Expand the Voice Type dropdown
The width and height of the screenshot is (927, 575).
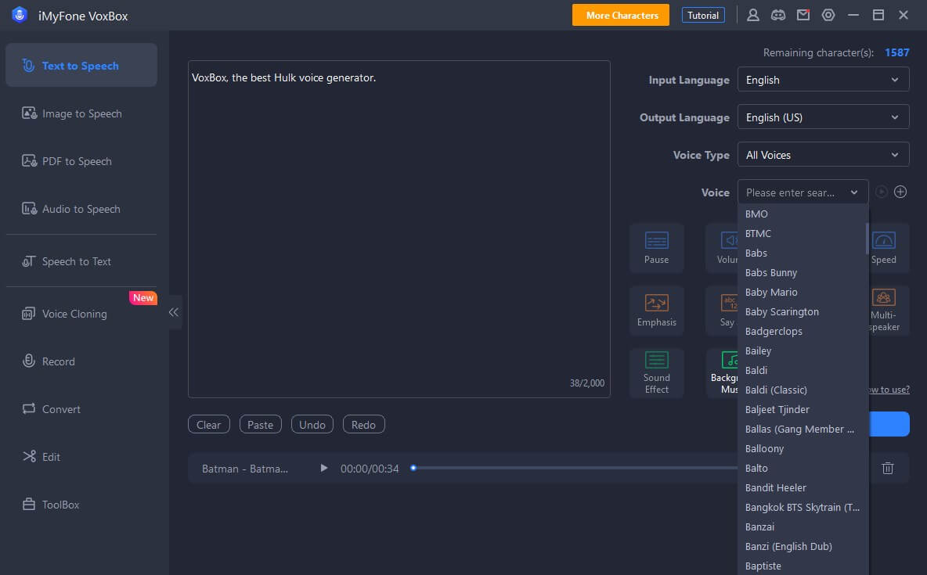823,155
